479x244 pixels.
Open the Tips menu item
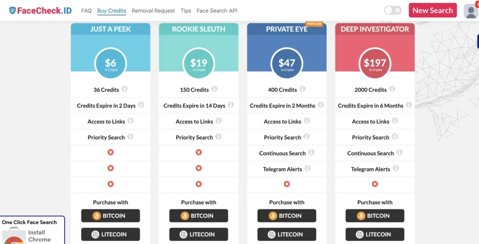pos(186,11)
